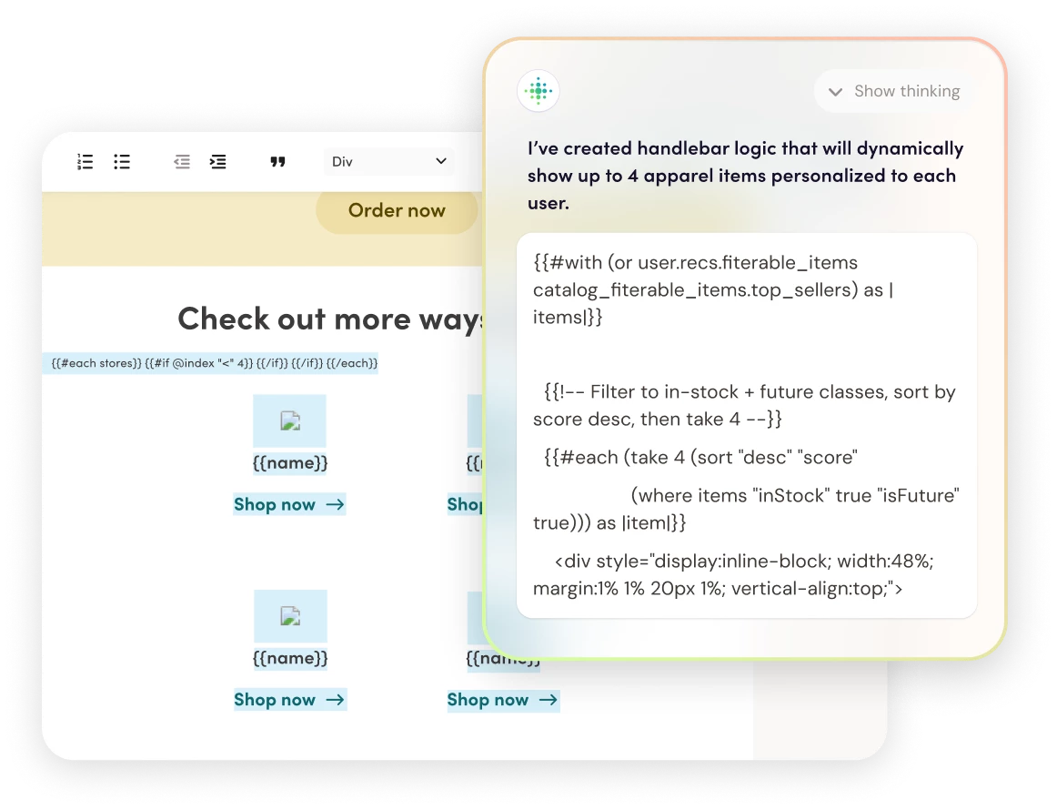The width and height of the screenshot is (1057, 810).
Task: Click the numbered list icon
Action: 86,162
